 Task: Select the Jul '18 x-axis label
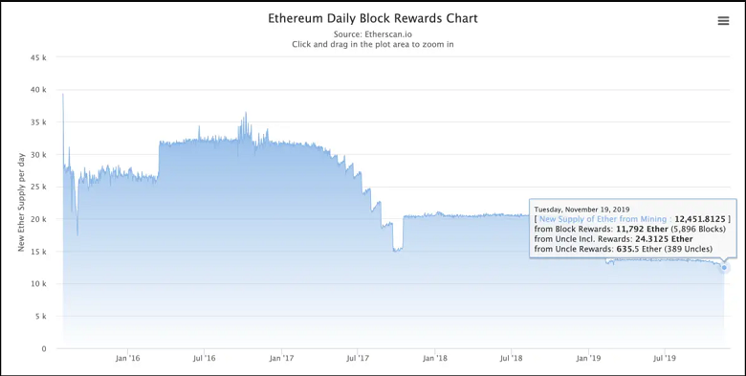[512, 358]
